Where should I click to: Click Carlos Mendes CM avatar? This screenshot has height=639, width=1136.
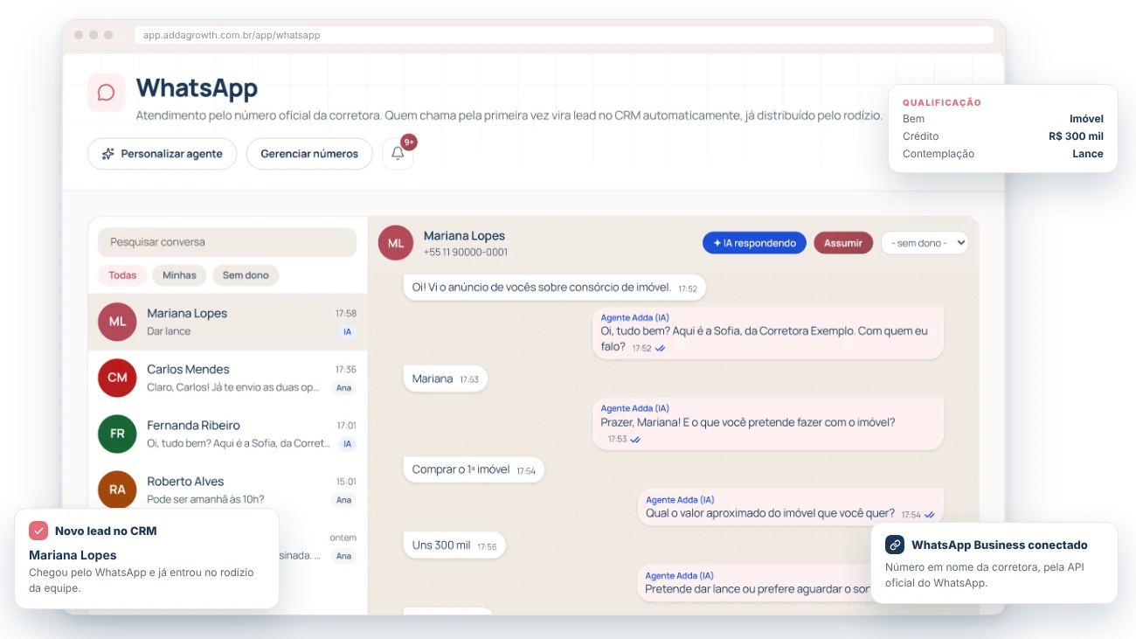117,378
